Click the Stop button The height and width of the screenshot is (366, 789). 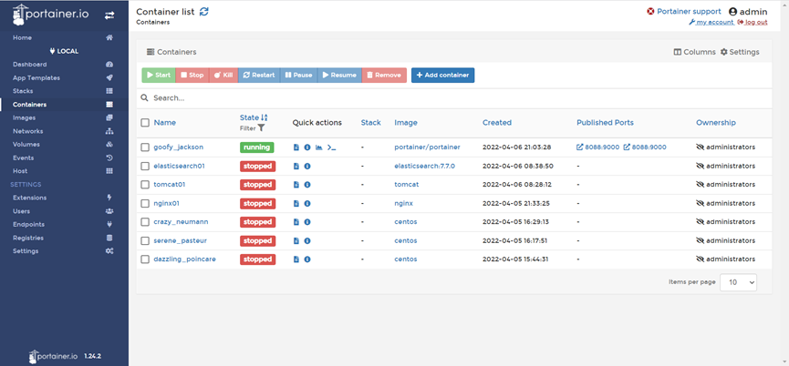point(192,76)
